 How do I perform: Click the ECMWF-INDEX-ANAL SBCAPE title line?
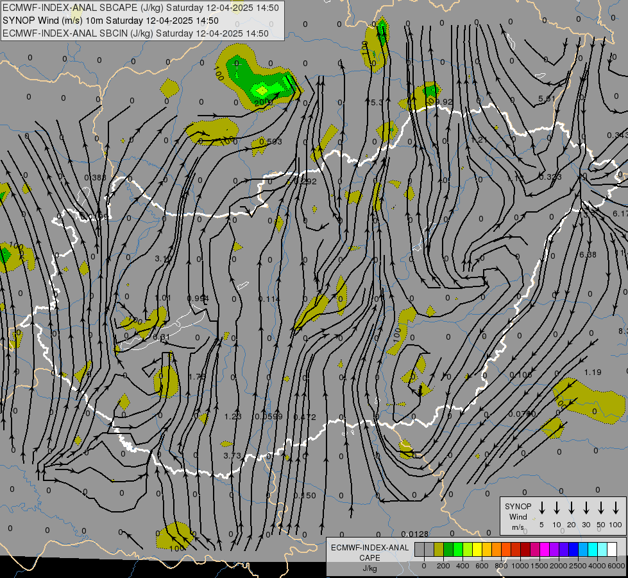pyautogui.click(x=140, y=8)
